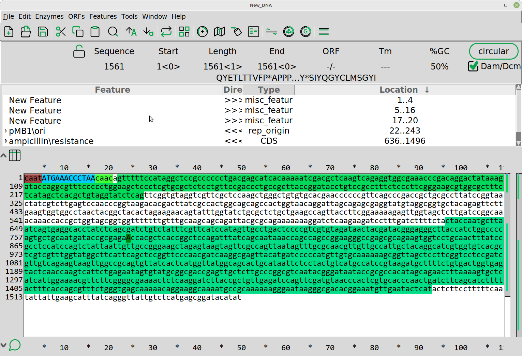The image size is (522, 356).
Task: Click the Type column header
Action: [269, 90]
